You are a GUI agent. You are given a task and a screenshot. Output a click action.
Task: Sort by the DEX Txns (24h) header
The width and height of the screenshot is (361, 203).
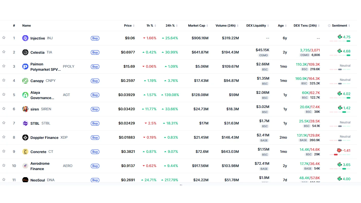pyautogui.click(x=306, y=26)
